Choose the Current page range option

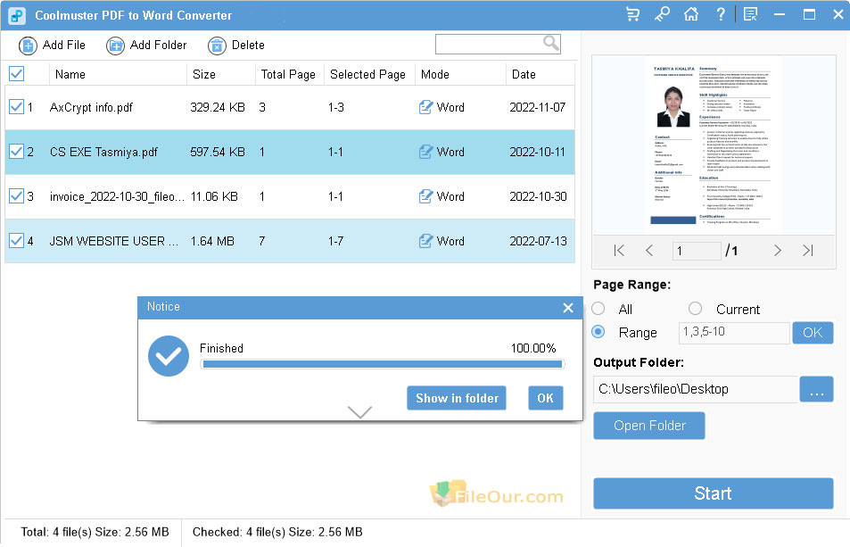pos(696,309)
